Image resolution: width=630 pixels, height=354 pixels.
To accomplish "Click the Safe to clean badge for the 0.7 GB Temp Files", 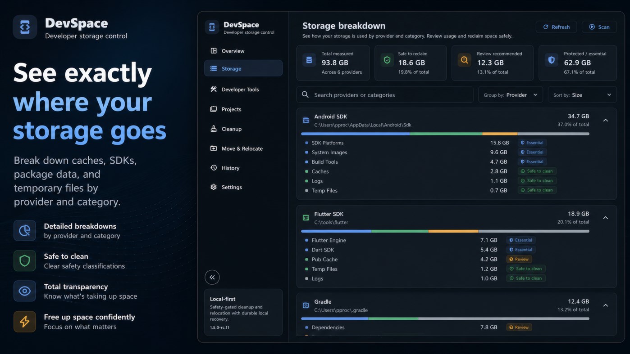I will pos(537,190).
